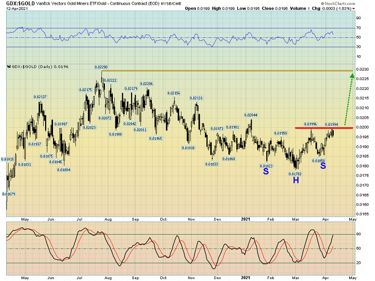Click the 0.01988 price label
This screenshot has width=375, height=281.
point(116,134)
